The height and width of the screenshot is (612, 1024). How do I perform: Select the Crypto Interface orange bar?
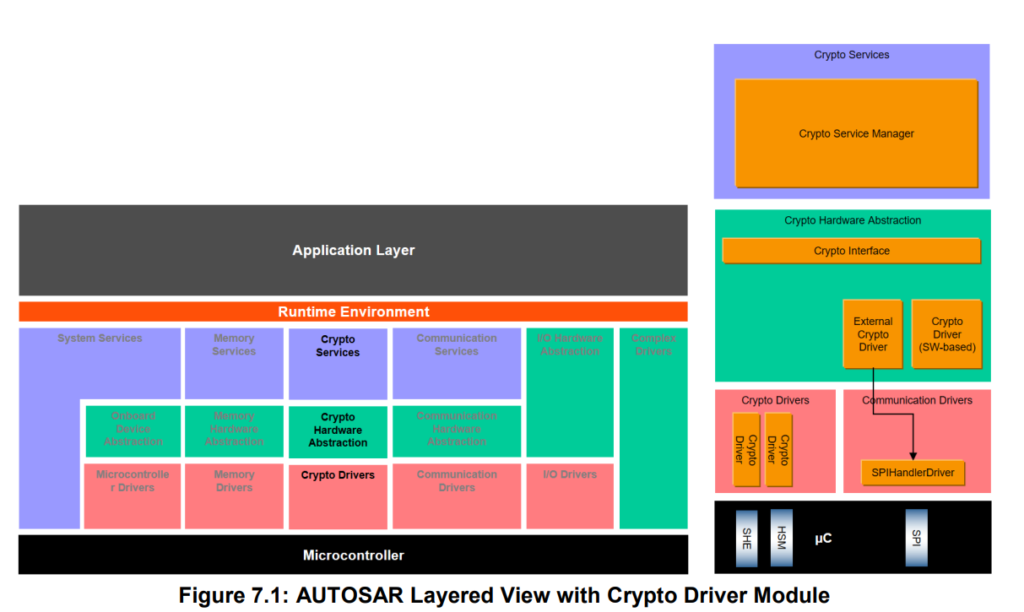coord(851,251)
